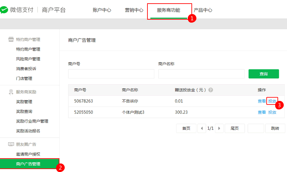Image resolution: width=287 pixels, height=172 pixels.
Task: Click the 商户平台 header text
Action: 54,10
